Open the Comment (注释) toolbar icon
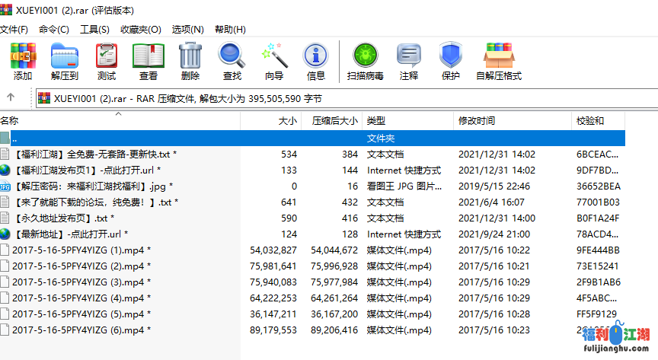Image resolution: width=658 pixels, height=360 pixels. coord(409,62)
